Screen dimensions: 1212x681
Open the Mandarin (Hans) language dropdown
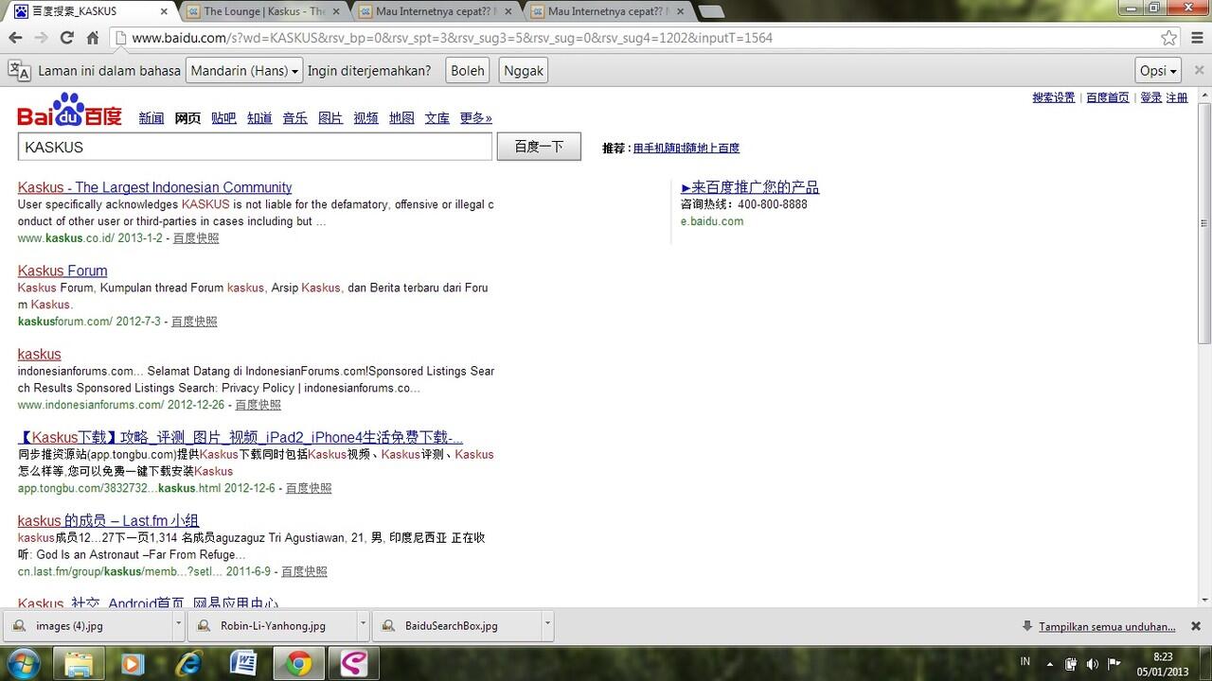coord(244,71)
